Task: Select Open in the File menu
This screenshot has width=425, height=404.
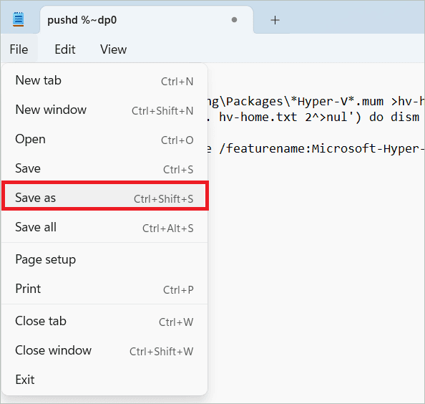Action: coord(104,139)
